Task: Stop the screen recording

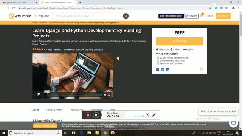Action: 88,115
